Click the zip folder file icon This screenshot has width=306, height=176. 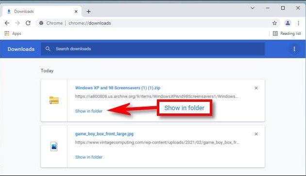[x=54, y=100]
